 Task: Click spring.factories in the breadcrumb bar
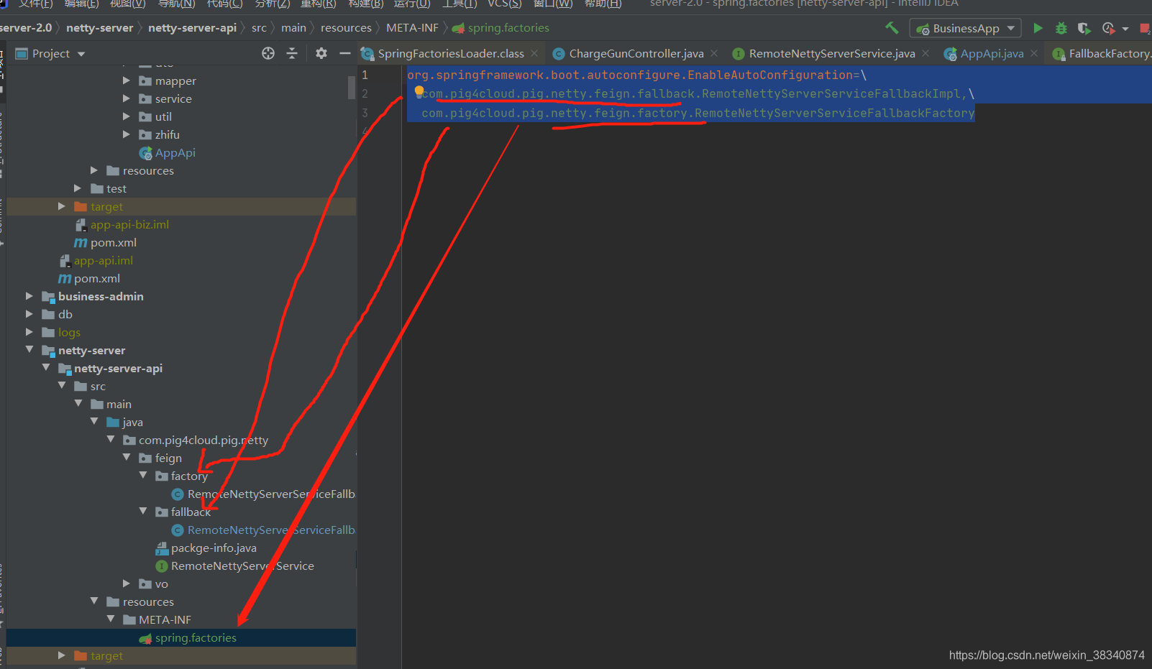(506, 27)
